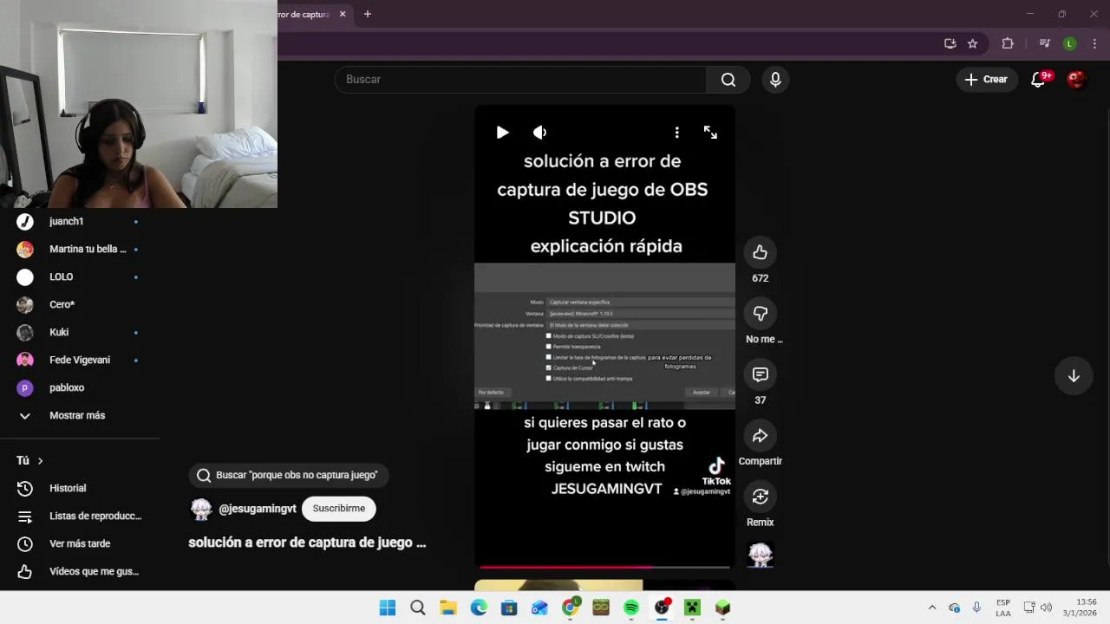Show hidden system tray icons
Viewport: 1110px width, 624px height.
click(932, 608)
